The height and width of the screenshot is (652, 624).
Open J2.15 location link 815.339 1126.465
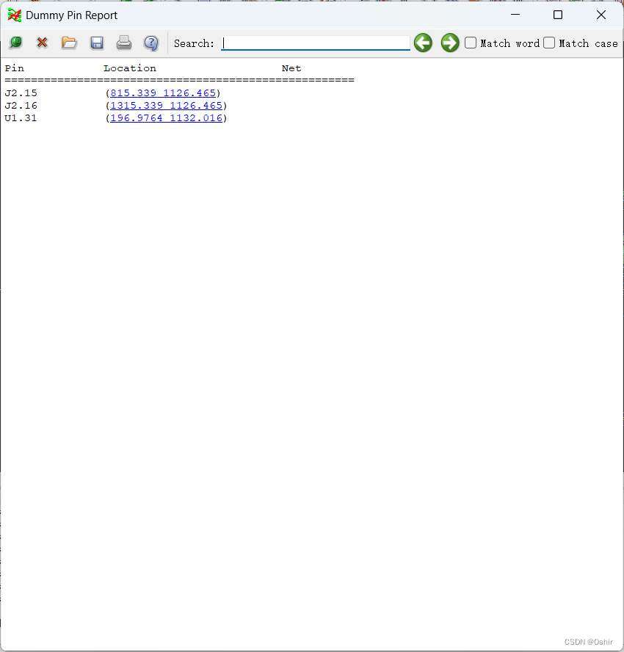point(163,93)
